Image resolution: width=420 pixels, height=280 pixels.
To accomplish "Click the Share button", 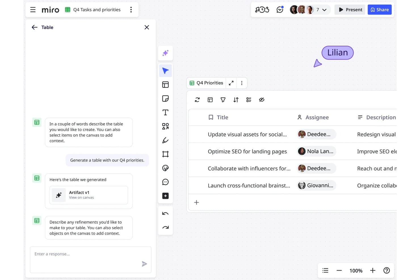I will click(380, 10).
